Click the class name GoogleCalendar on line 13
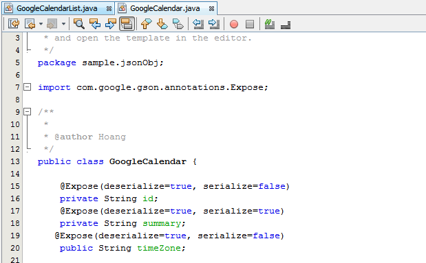The image size is (426, 263). pos(148,161)
